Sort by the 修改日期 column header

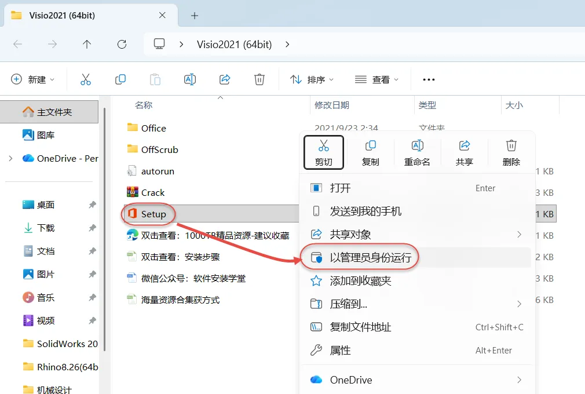point(332,105)
